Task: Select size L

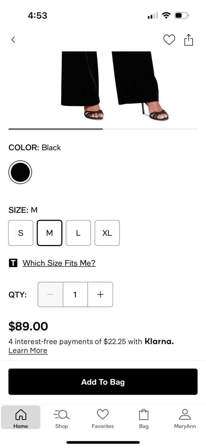Action: 78,233
